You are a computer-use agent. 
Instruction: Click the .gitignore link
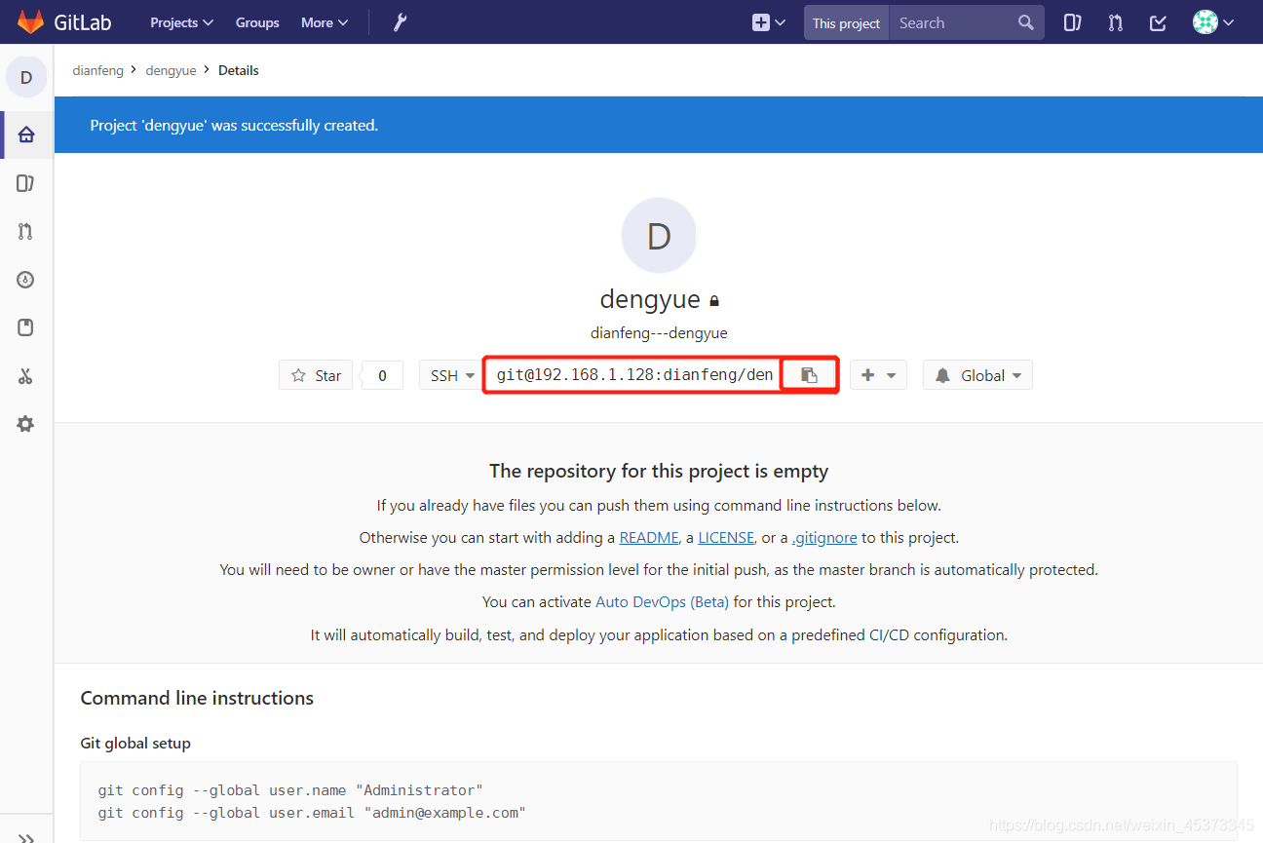[824, 538]
